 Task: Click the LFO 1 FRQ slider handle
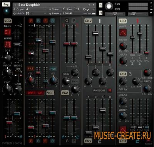pos(132,37)
